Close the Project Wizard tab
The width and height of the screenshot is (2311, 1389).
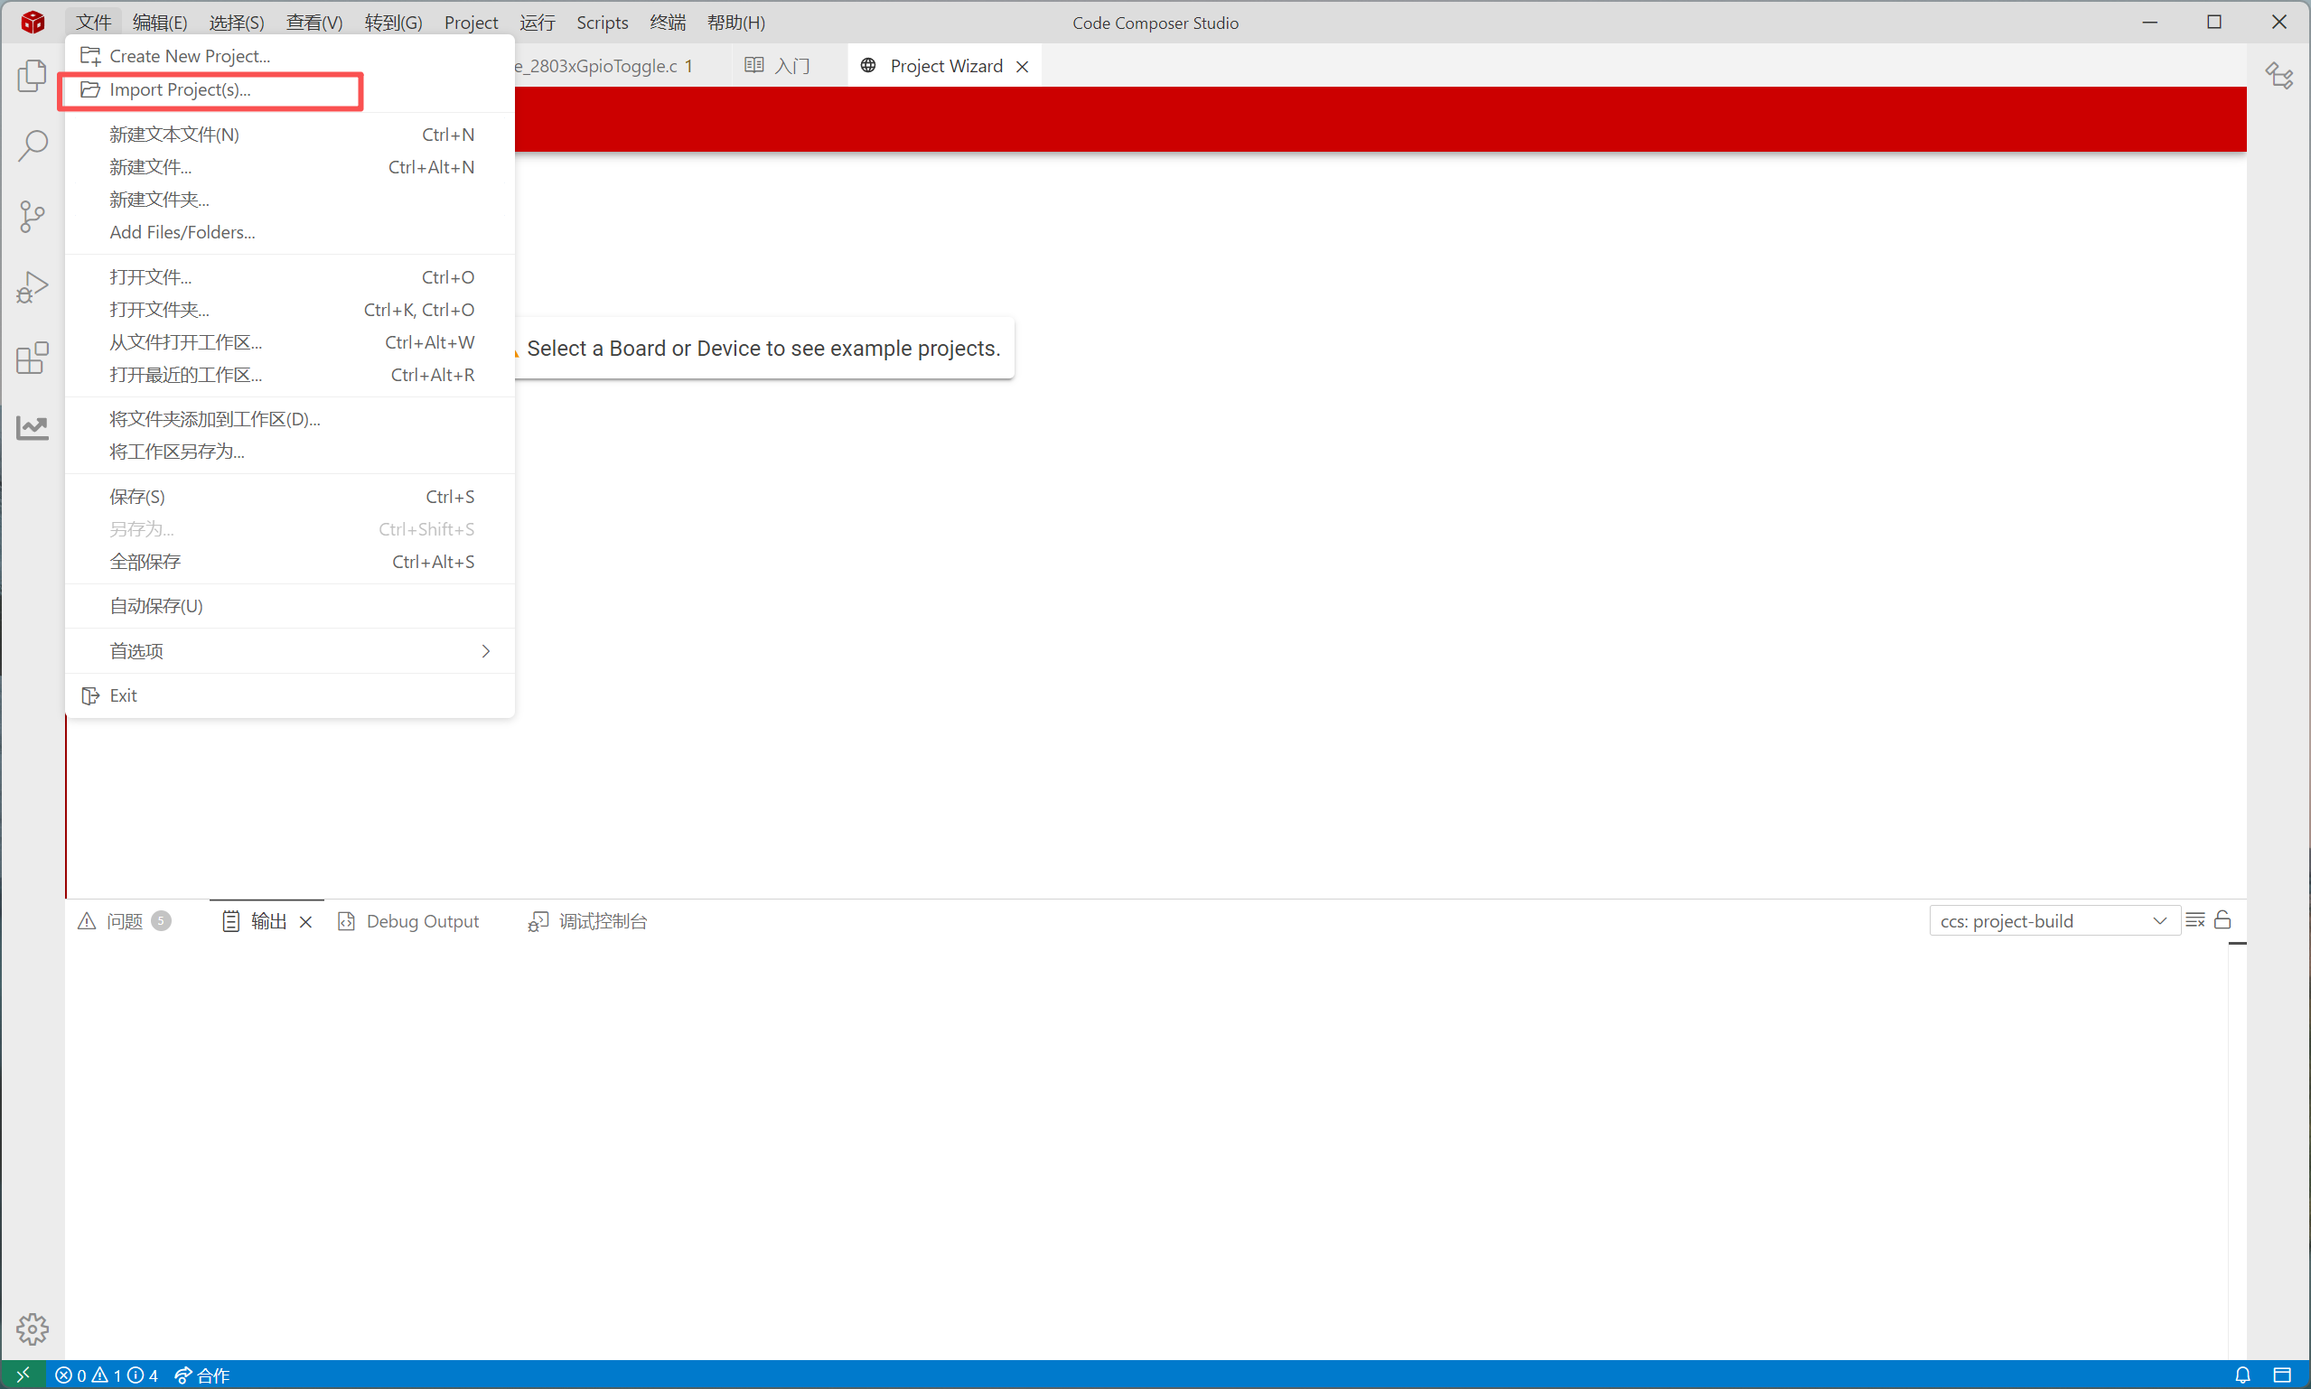click(1022, 67)
